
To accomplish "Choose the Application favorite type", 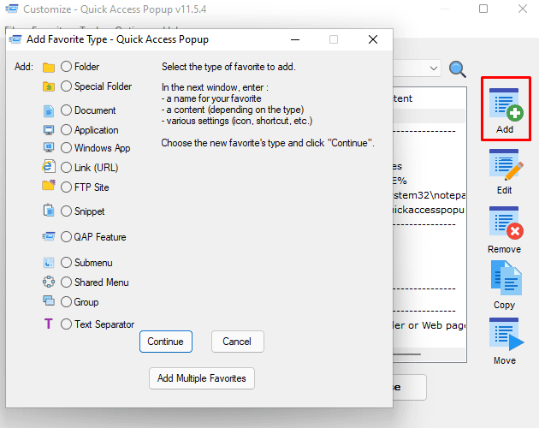I will tap(66, 130).
